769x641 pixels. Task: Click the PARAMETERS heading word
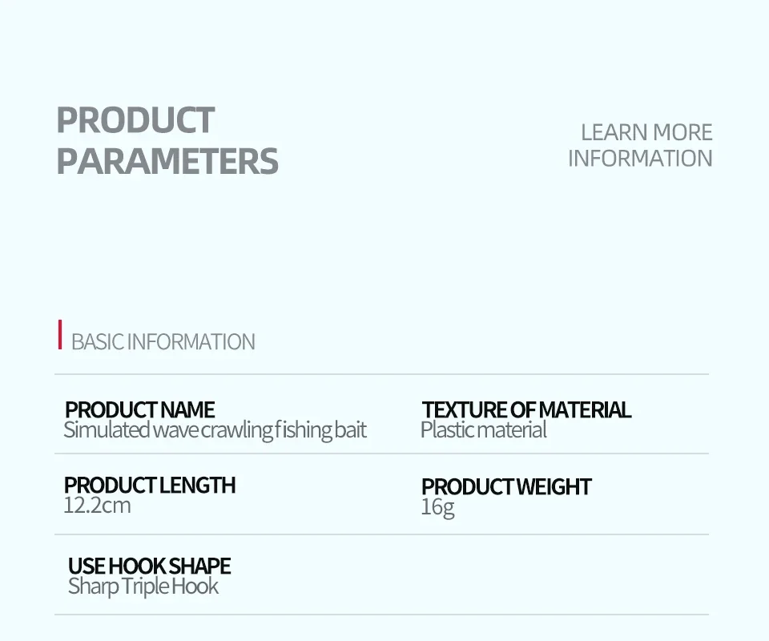point(167,161)
